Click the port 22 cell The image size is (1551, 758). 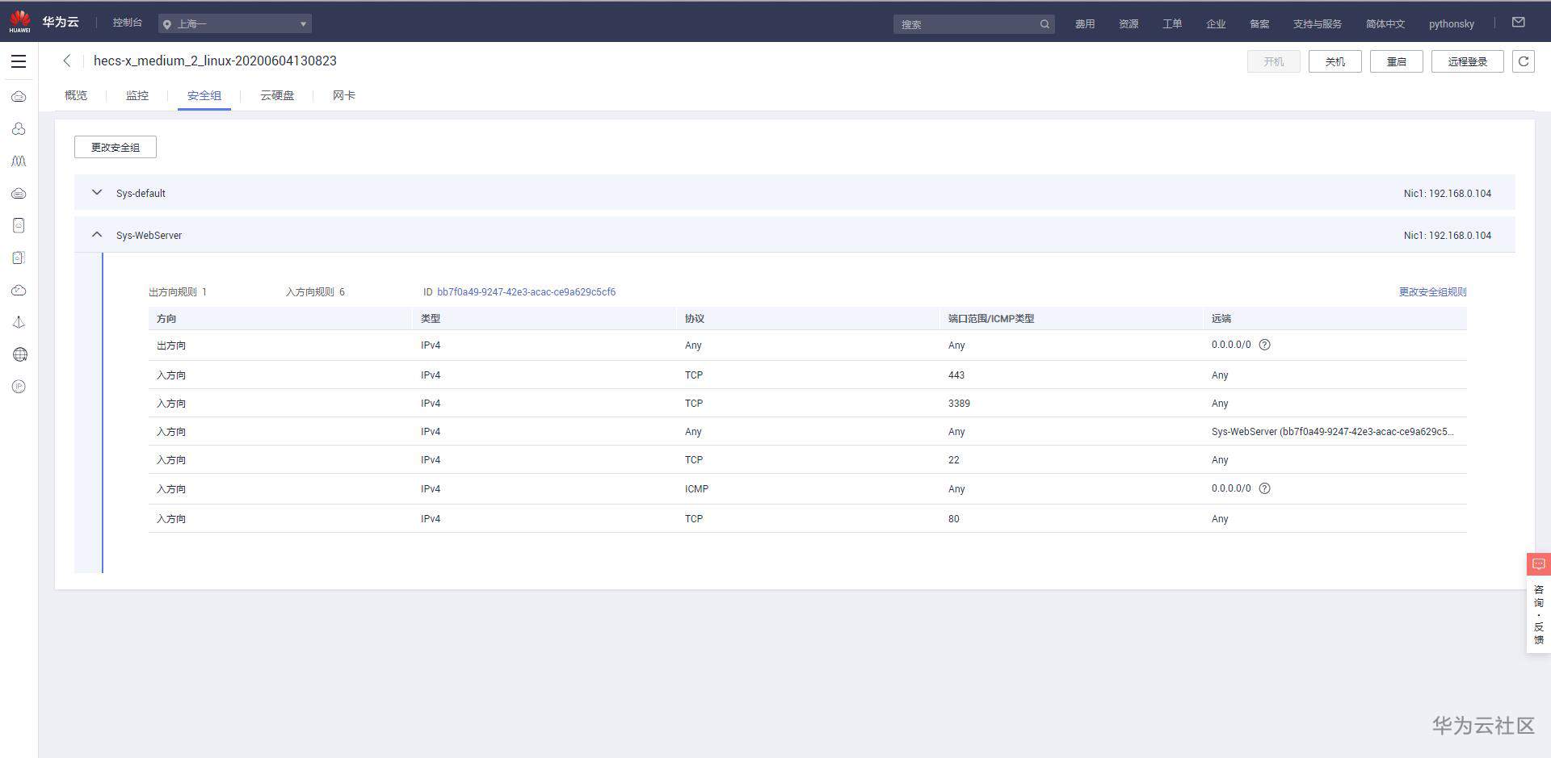pyautogui.click(x=954, y=460)
